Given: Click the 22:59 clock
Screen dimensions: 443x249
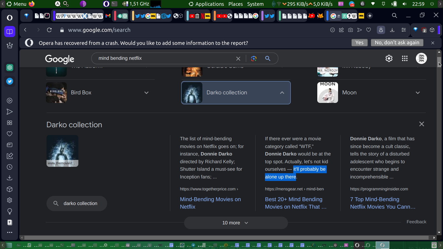Looking at the screenshot, I should [418, 4].
